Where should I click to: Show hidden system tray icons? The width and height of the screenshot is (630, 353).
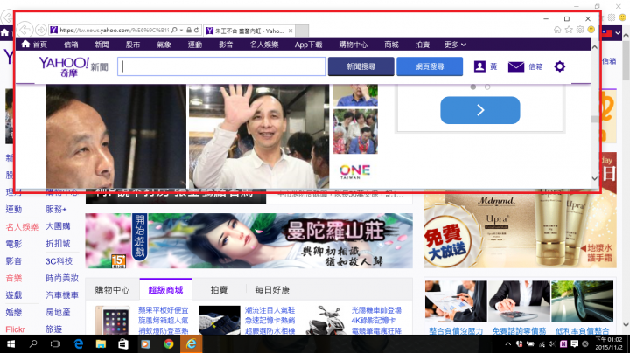pyautogui.click(x=507, y=343)
